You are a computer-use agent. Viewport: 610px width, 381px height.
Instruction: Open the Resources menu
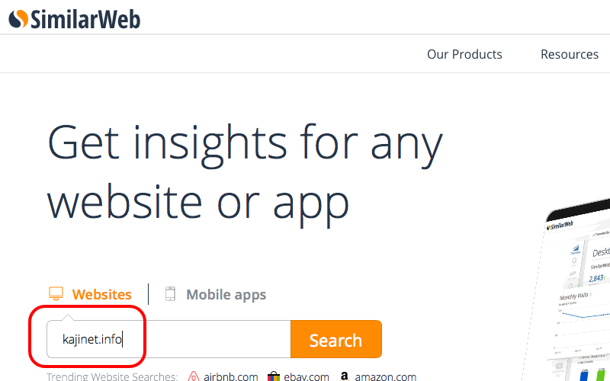pos(569,54)
